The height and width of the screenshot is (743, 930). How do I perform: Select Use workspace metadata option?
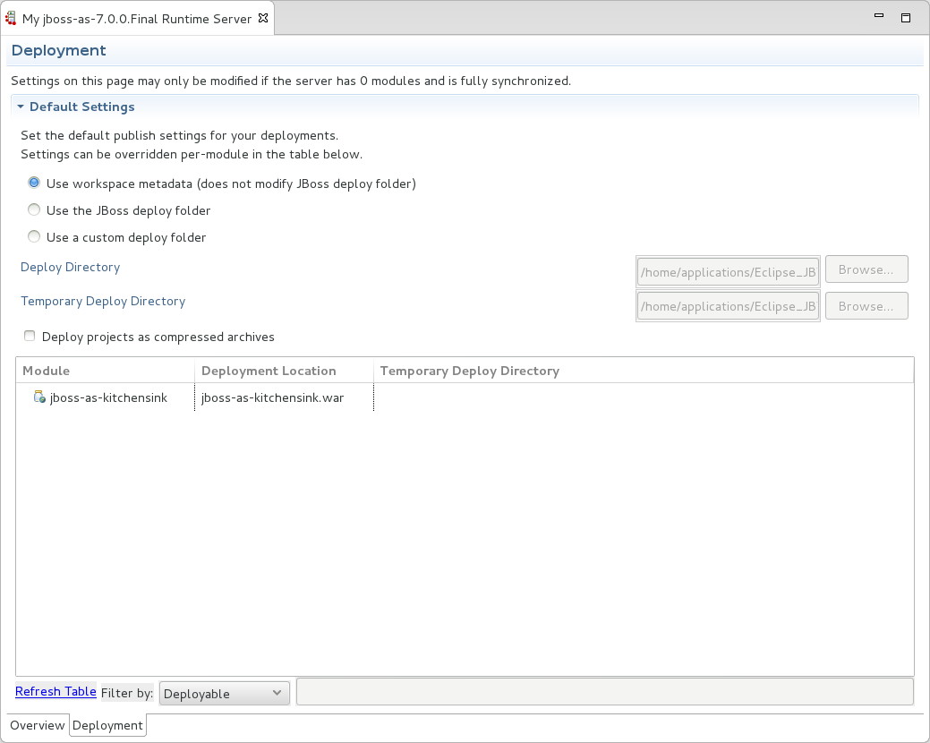(33, 182)
